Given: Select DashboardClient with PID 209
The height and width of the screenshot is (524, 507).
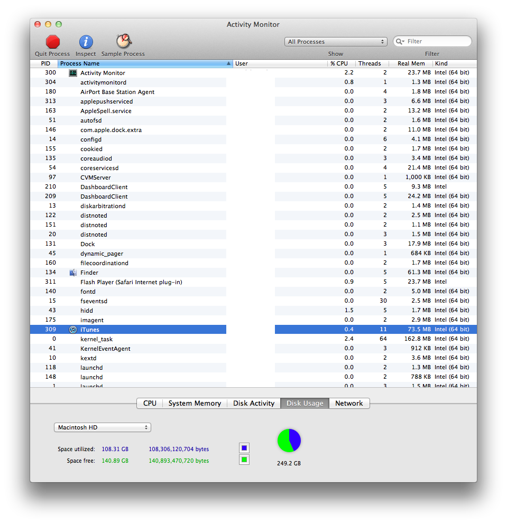Looking at the screenshot, I should tap(254, 196).
